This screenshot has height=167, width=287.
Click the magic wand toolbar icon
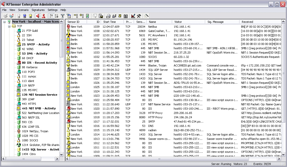click(x=146, y=16)
